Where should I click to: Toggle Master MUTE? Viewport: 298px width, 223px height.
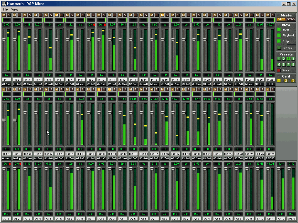[x=281, y=19]
